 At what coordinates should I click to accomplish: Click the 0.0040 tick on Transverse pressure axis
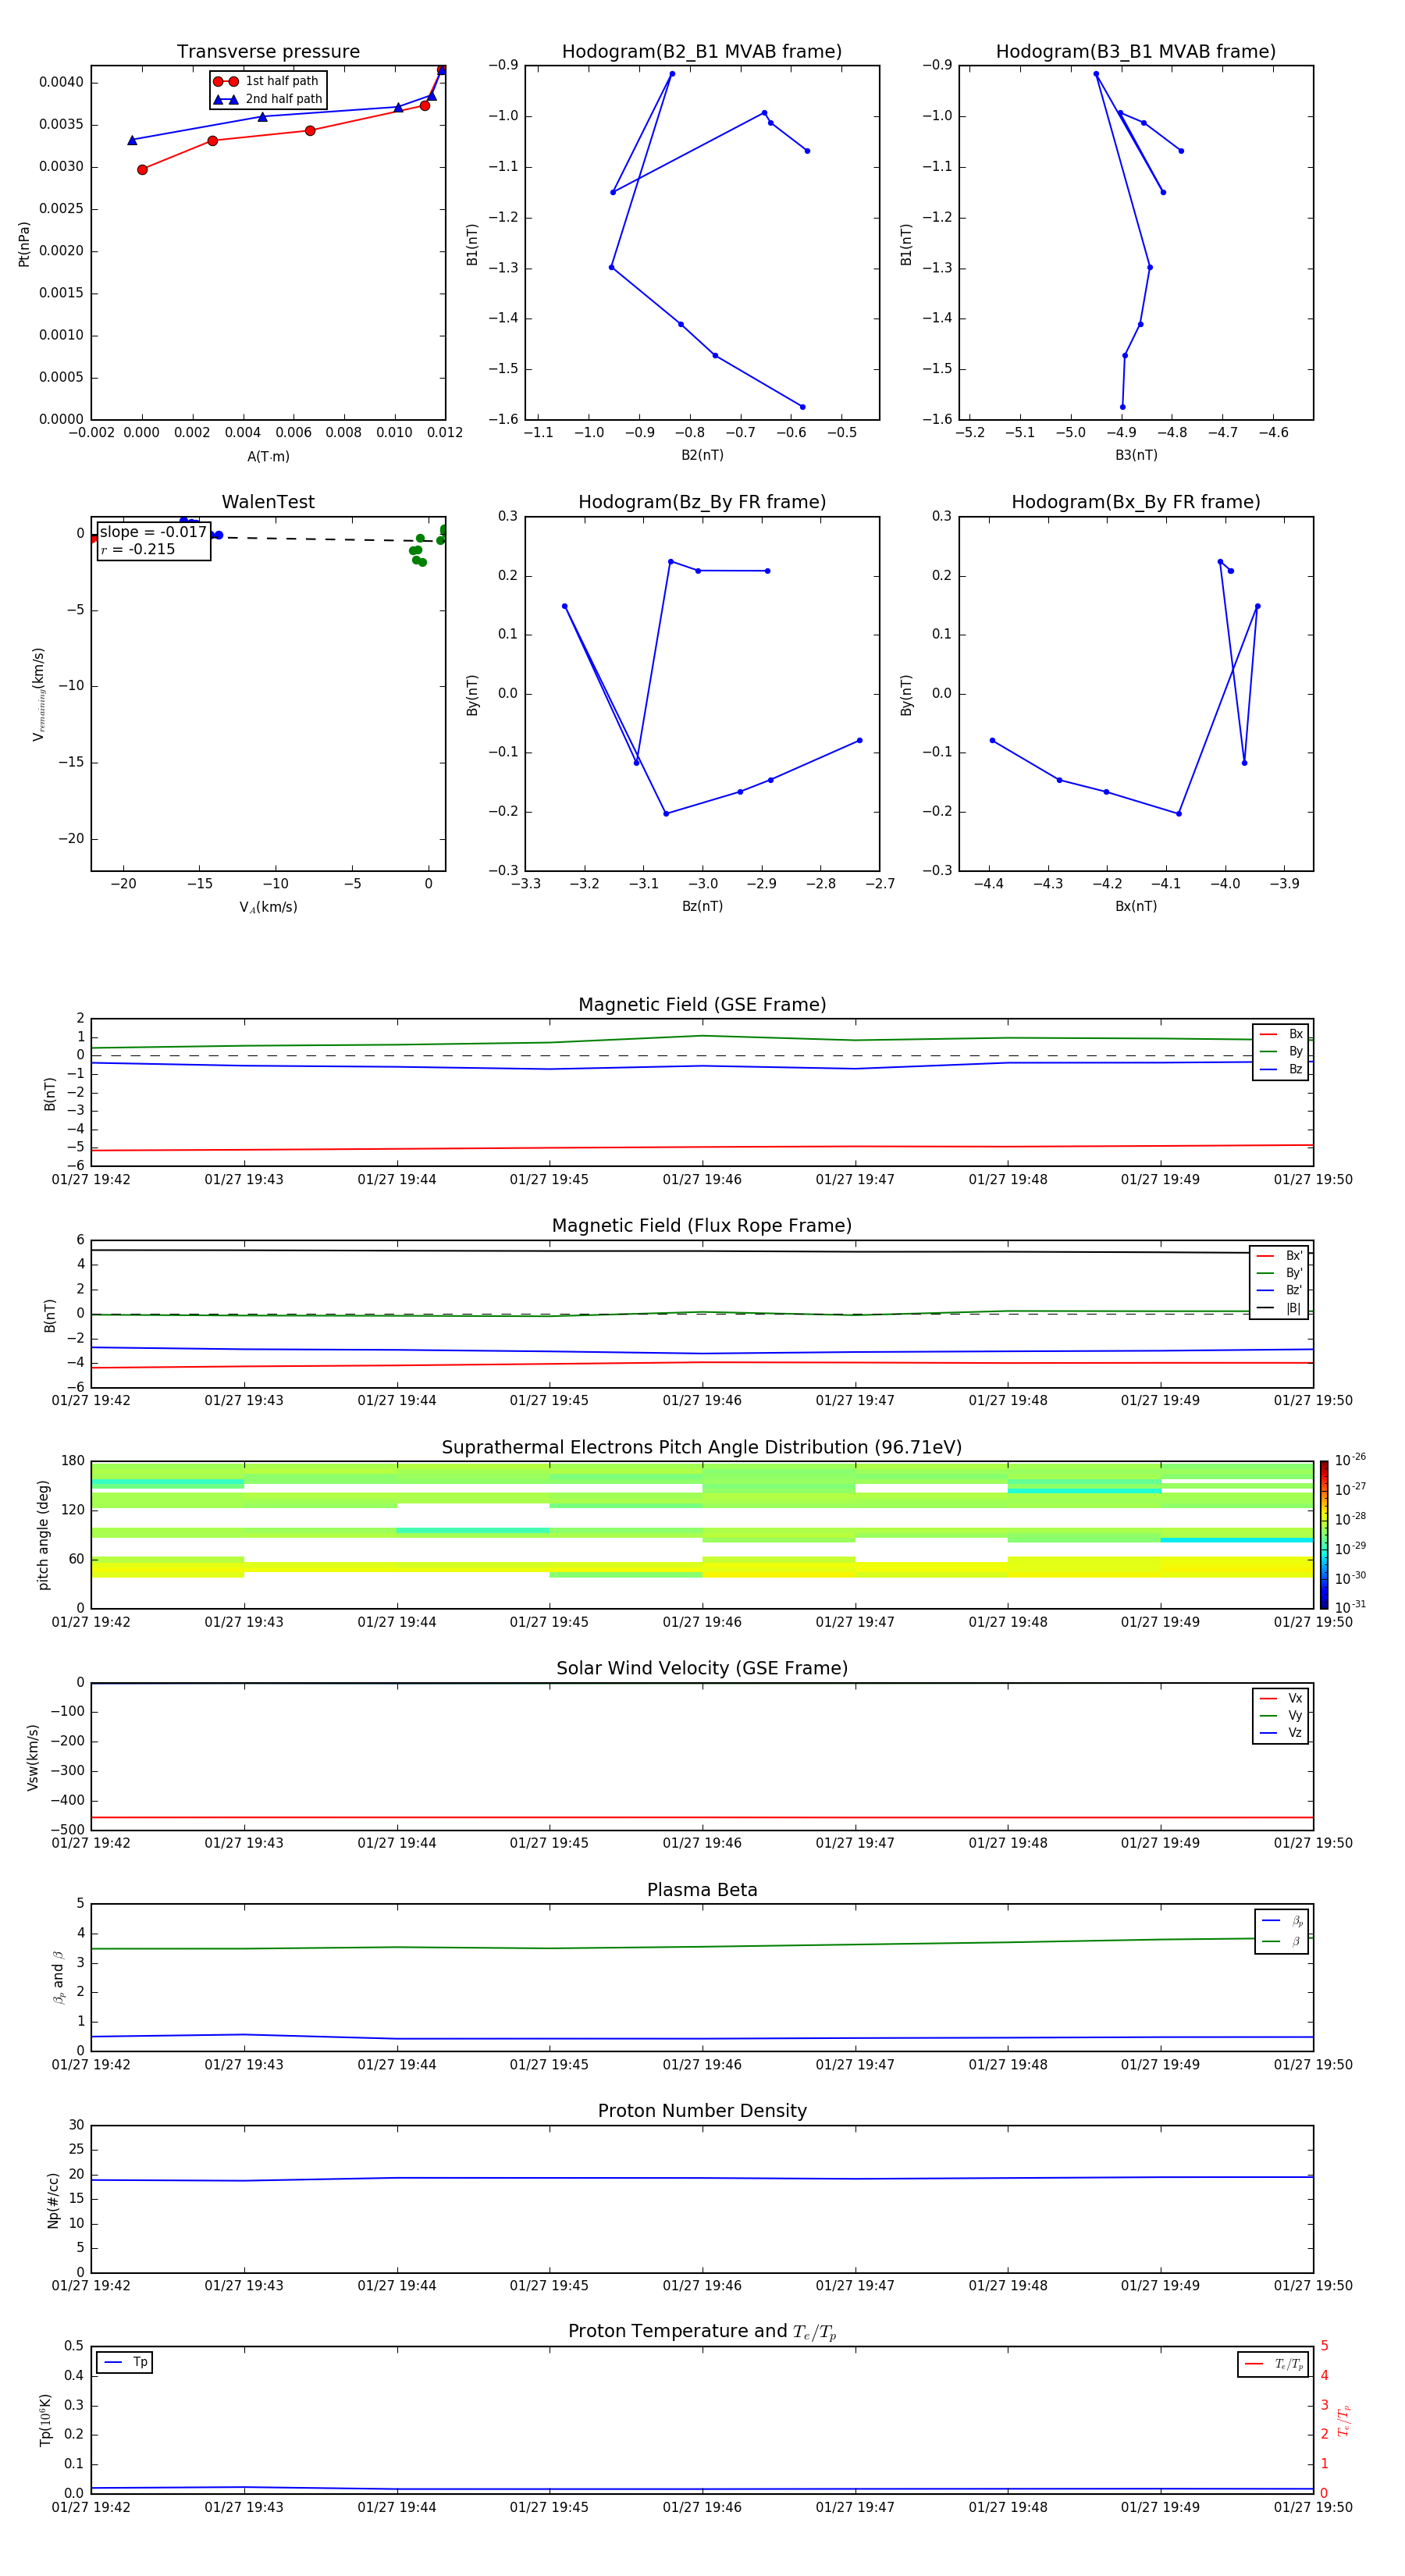coord(61,82)
